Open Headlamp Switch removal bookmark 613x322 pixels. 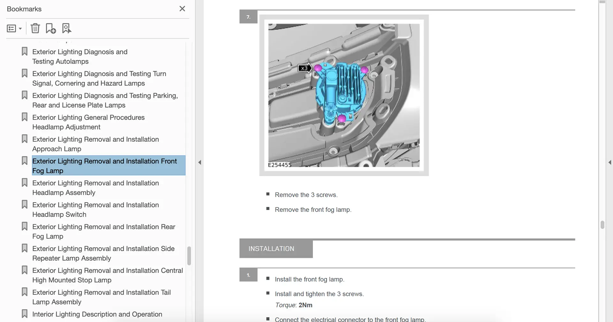coord(95,210)
